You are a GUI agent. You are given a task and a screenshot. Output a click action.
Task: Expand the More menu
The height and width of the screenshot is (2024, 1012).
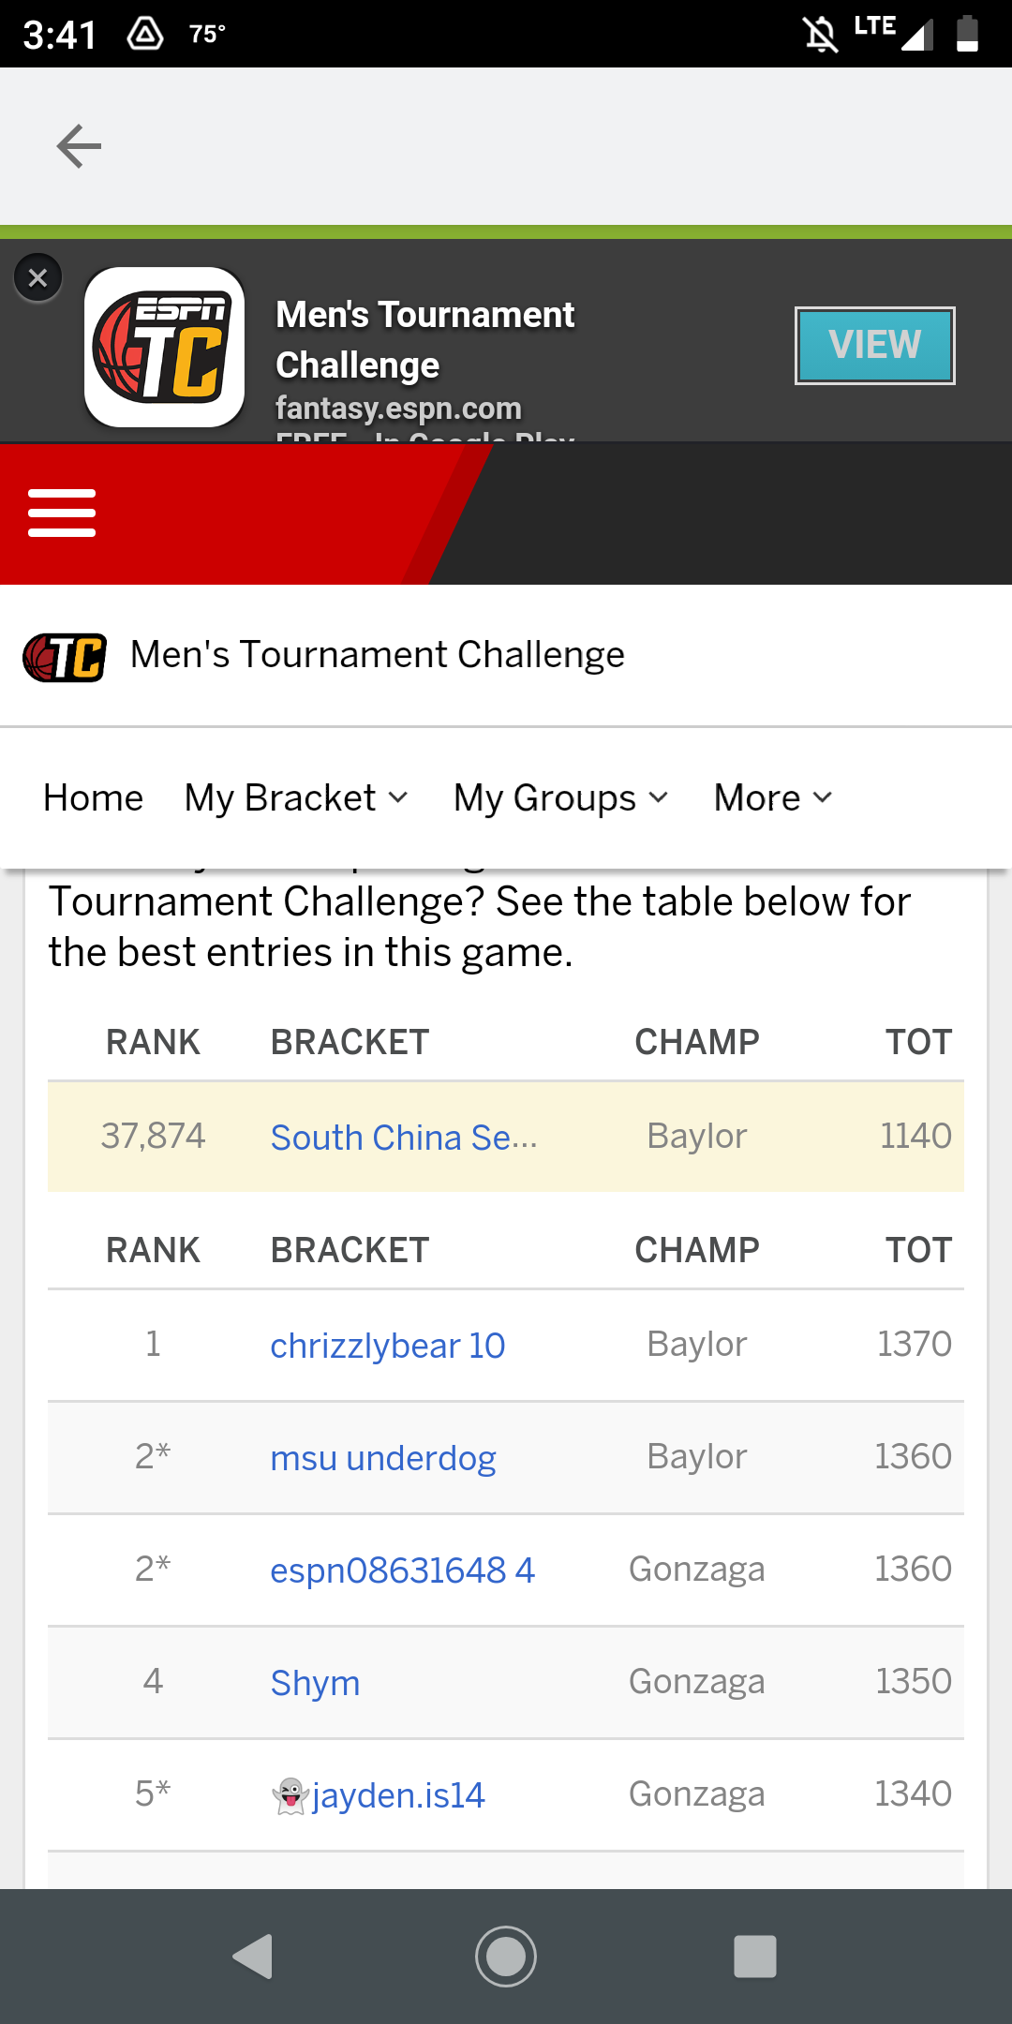pos(773,798)
